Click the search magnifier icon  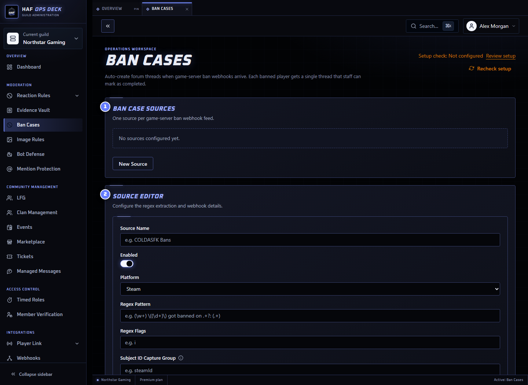(x=414, y=26)
